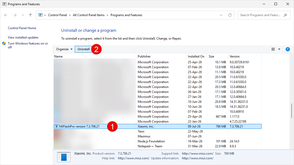The image size is (294, 165).
Task: Open View installed updates link
Action: (23, 37)
